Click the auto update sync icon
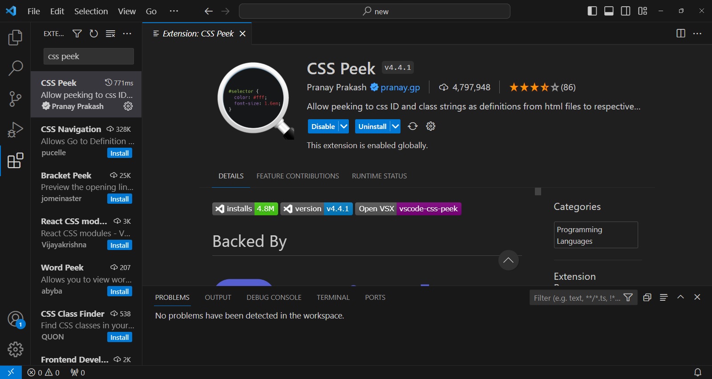Viewport: 712px width, 379px height. [413, 126]
